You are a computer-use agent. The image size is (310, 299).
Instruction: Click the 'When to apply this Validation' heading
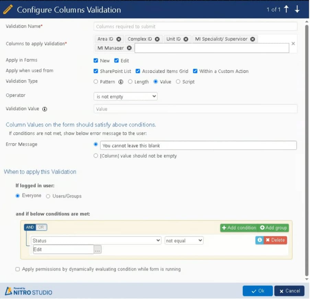tap(40, 172)
